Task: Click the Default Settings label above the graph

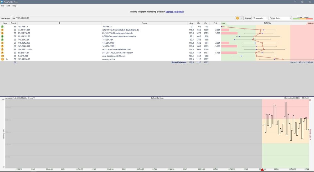Action: [157, 98]
